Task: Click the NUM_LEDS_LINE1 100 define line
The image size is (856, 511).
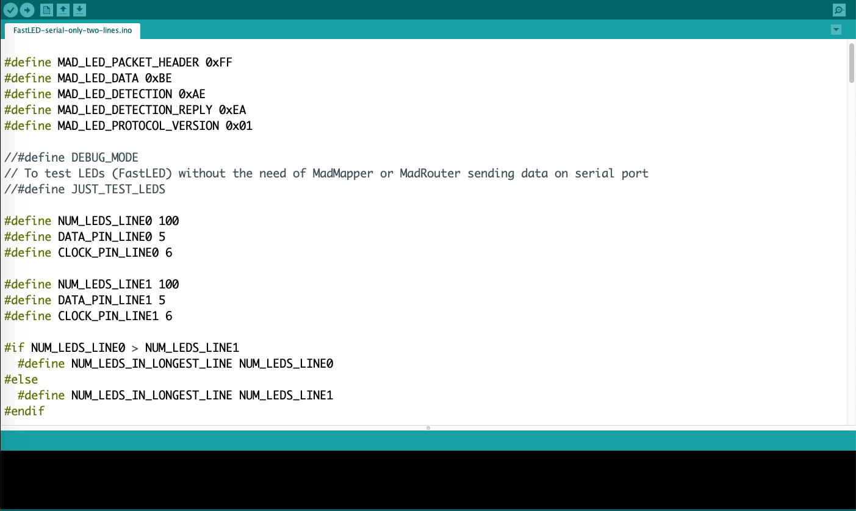Action: click(92, 284)
